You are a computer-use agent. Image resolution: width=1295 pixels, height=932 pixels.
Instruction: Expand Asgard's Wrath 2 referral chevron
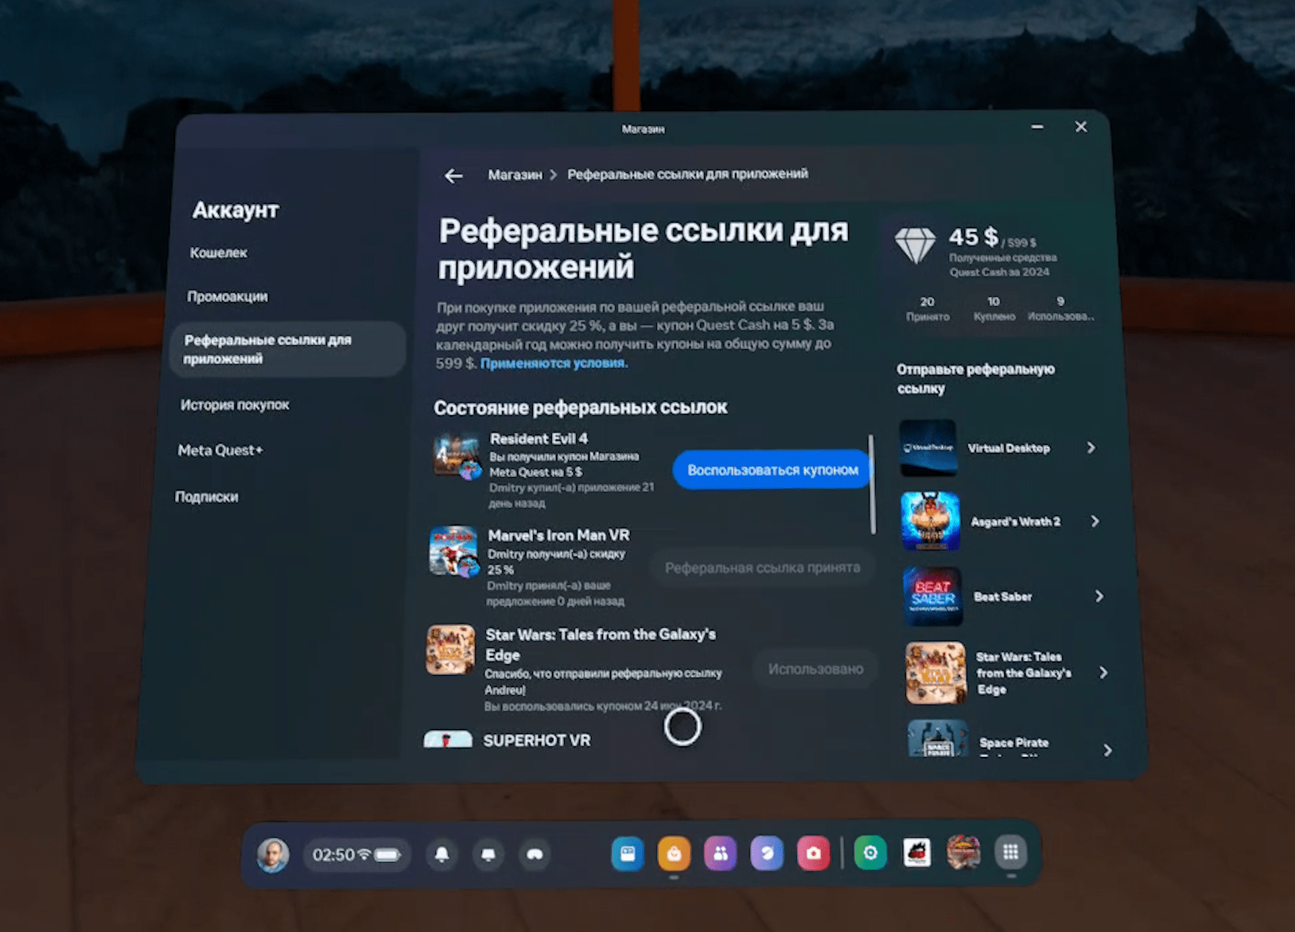(1095, 522)
